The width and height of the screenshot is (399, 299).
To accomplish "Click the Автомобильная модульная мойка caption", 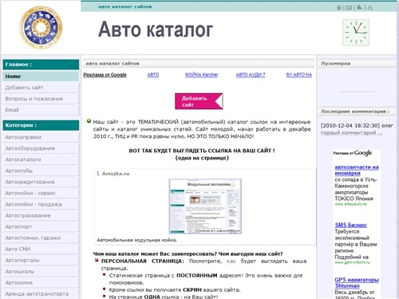I will (x=136, y=240).
